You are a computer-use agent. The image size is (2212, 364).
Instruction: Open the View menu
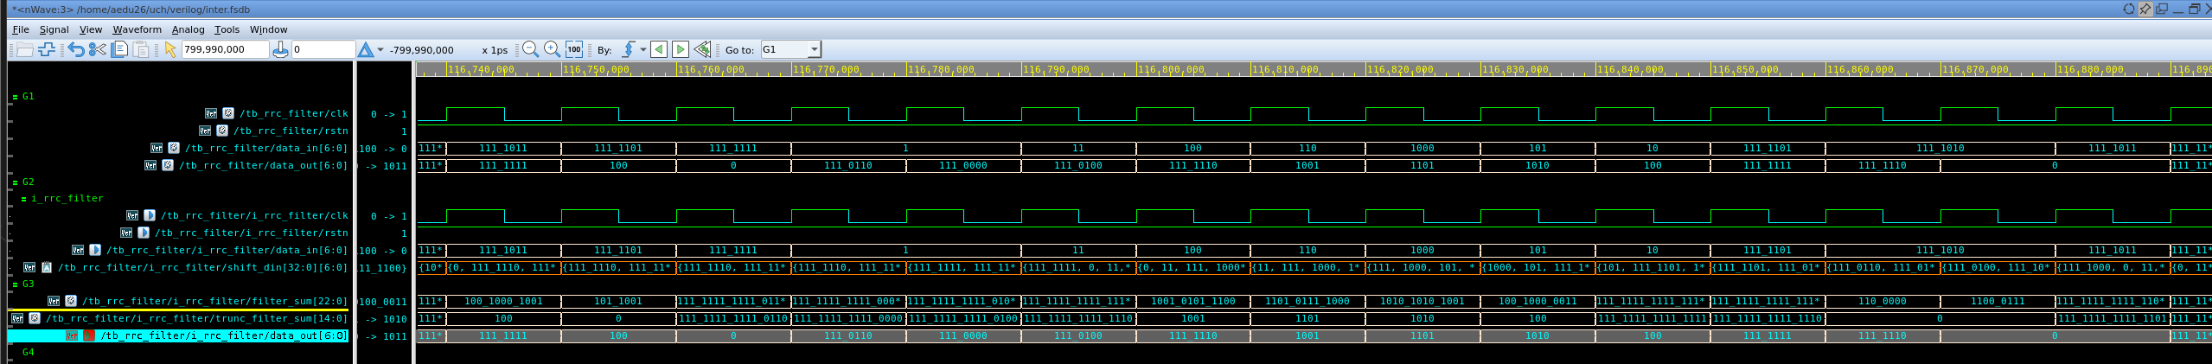pos(91,29)
